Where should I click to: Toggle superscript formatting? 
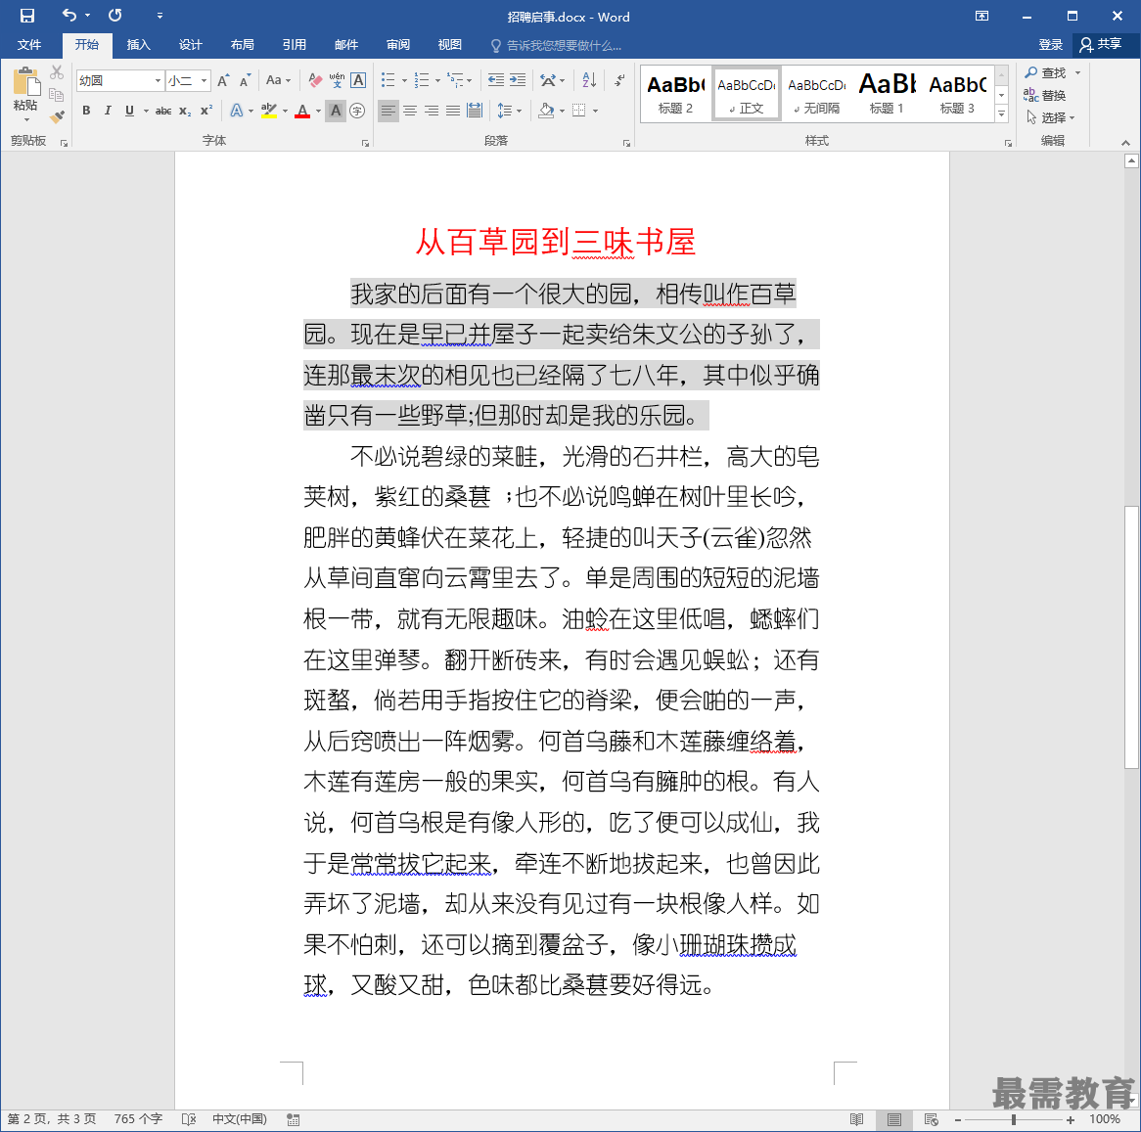coord(206,111)
